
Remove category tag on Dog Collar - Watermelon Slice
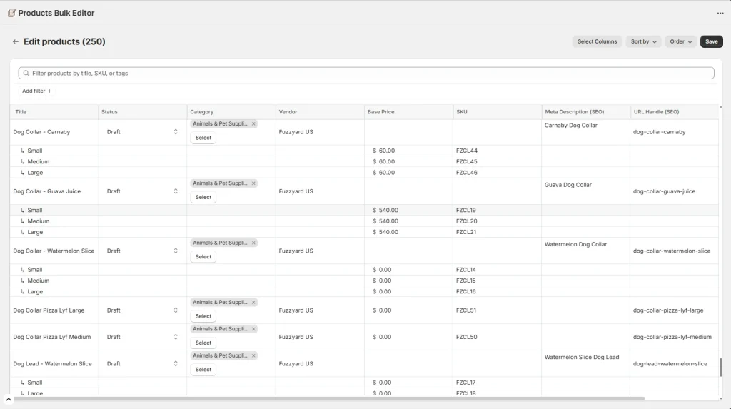pyautogui.click(x=253, y=243)
